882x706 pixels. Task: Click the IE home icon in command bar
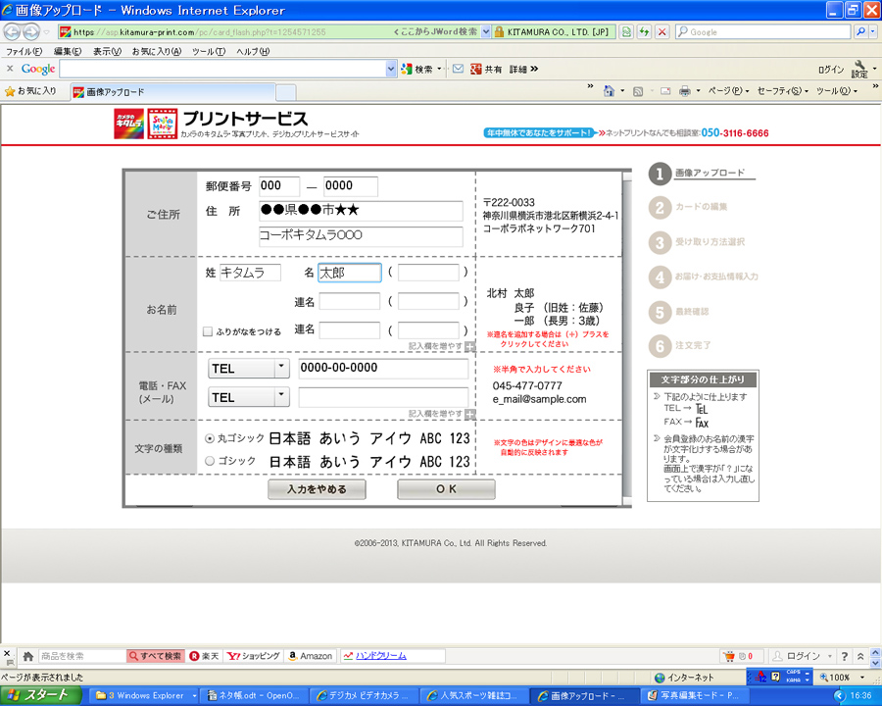click(610, 91)
